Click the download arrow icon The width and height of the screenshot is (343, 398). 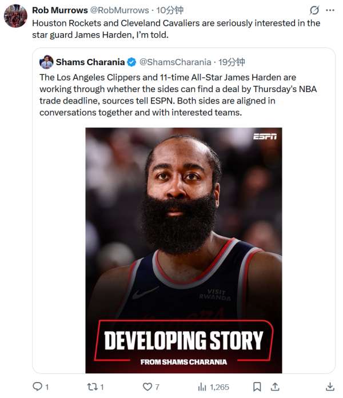pyautogui.click(x=330, y=387)
